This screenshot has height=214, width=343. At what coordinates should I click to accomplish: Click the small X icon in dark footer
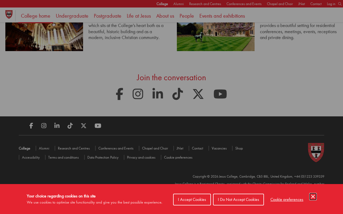click(x=84, y=126)
